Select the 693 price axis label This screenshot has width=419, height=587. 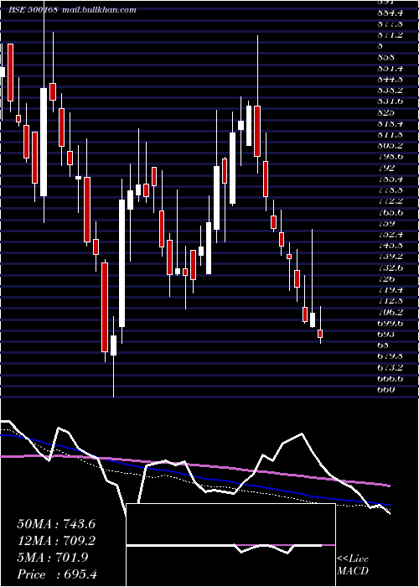(385, 334)
